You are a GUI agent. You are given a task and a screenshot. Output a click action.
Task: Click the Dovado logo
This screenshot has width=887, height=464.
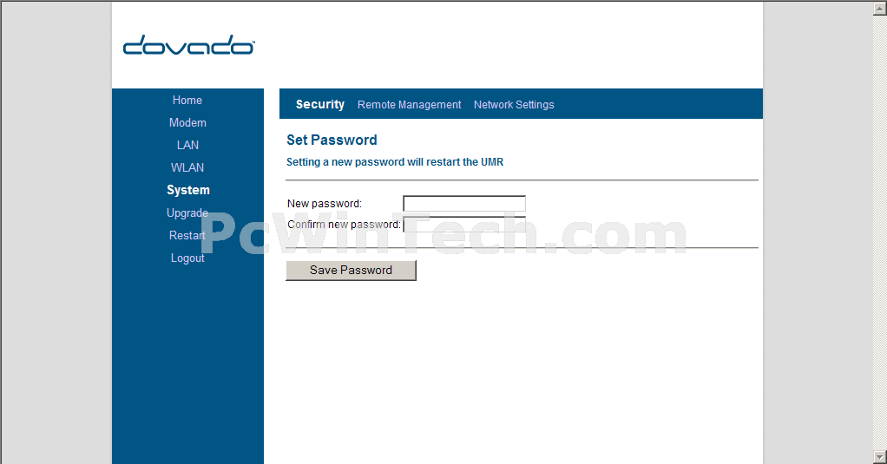[x=189, y=44]
